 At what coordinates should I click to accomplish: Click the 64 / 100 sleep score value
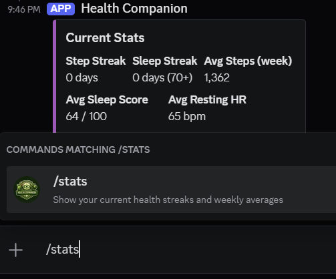coord(86,116)
